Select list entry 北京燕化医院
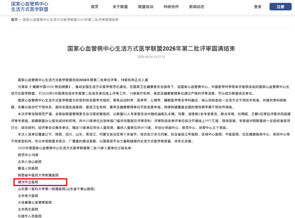This screenshot has height=218, width=295. point(28,209)
